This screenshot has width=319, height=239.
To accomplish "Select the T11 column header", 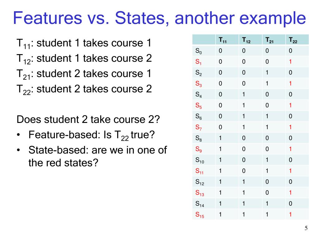I will point(223,40).
